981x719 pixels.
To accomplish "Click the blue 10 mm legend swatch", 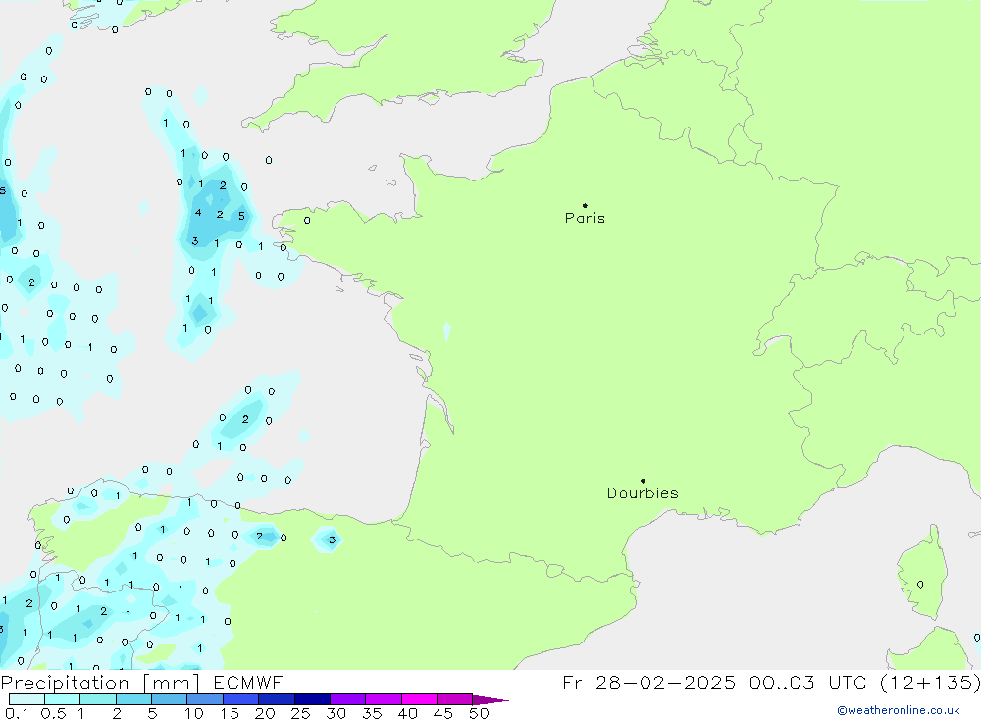I will 205,699.
